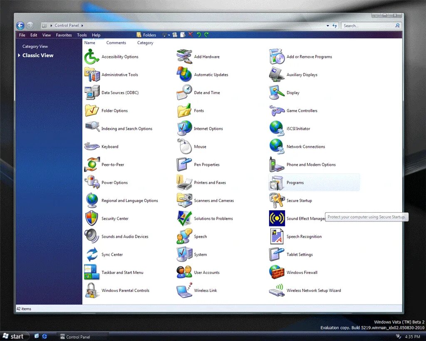Open Data Sources (ODBC)
The image size is (426, 341).
click(x=111, y=92)
